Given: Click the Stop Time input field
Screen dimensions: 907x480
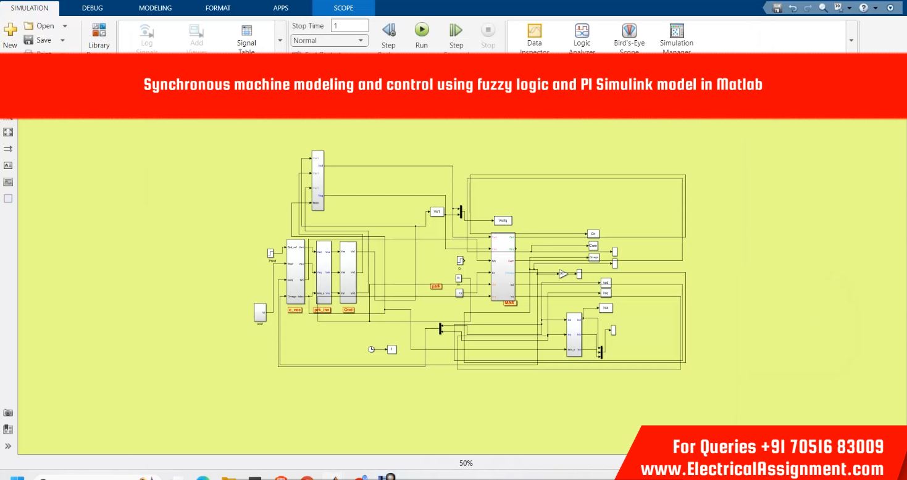Looking at the screenshot, I should pos(349,26).
